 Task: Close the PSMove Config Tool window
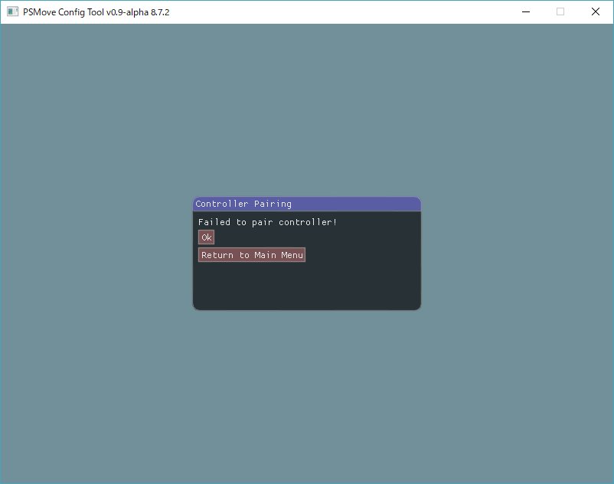coord(596,11)
